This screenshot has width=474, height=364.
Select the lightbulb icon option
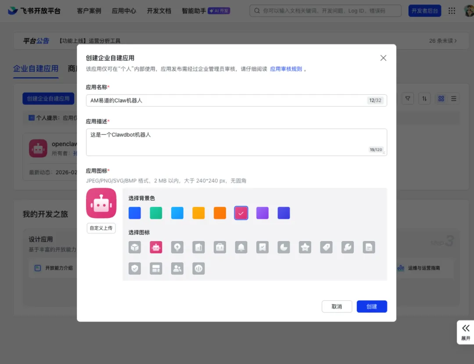[177, 247]
